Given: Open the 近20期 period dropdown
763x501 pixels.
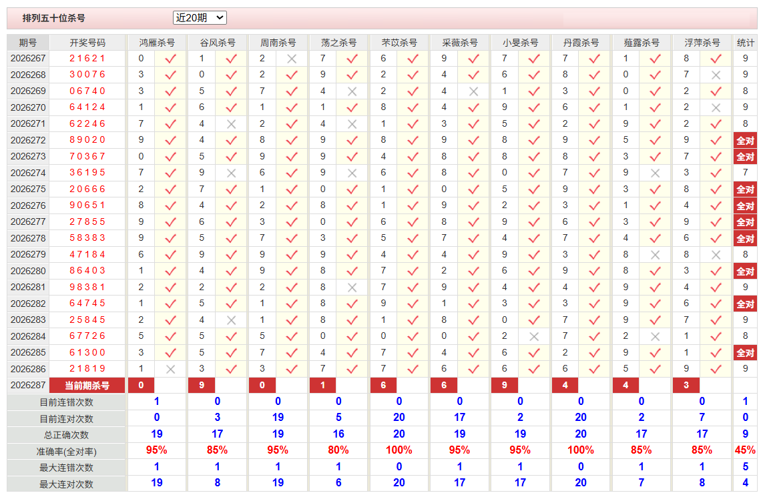Looking at the screenshot, I should 200,18.
